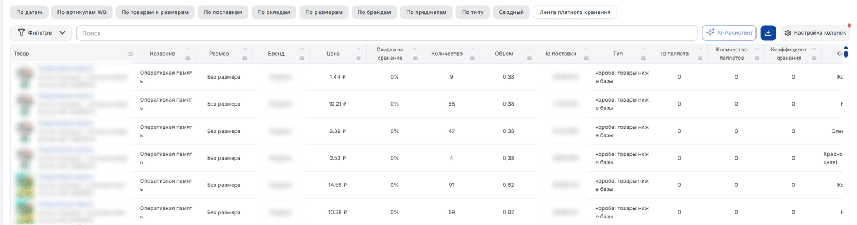Open three-dot options on Id паллета column
This screenshot has width=857, height=225.
pyautogui.click(x=700, y=49)
